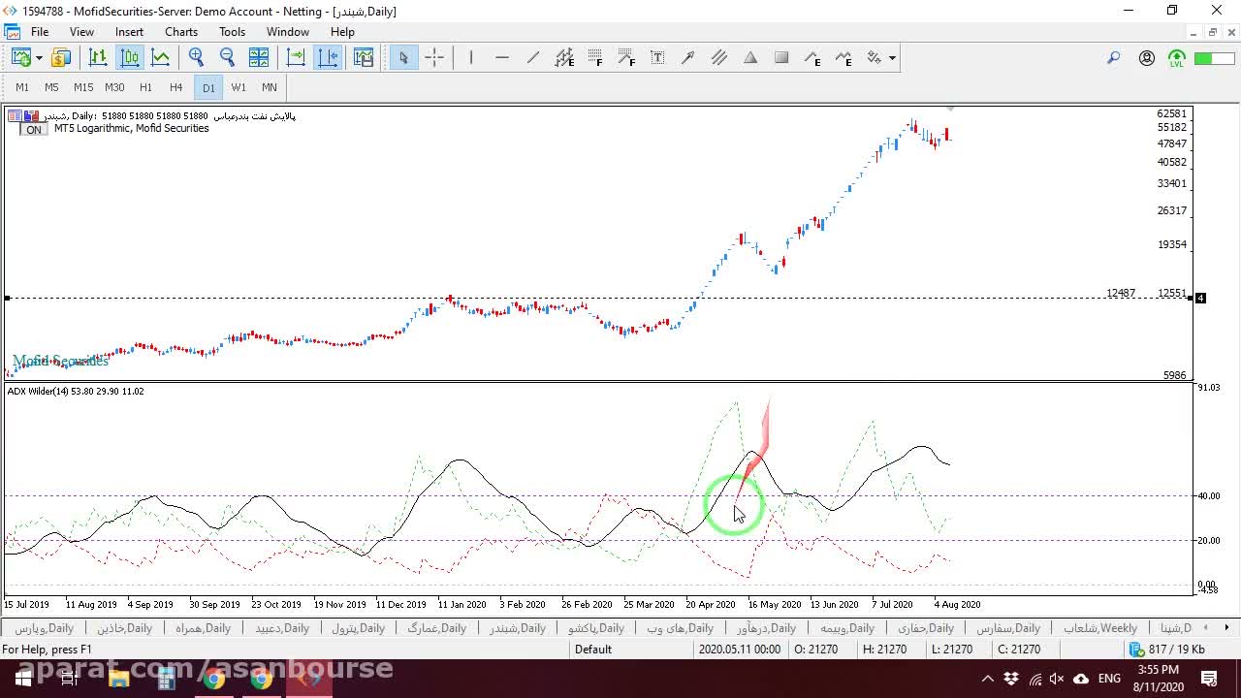Expand the New Chart dropdown arrow
This screenshot has width=1241, height=698.
click(39, 58)
